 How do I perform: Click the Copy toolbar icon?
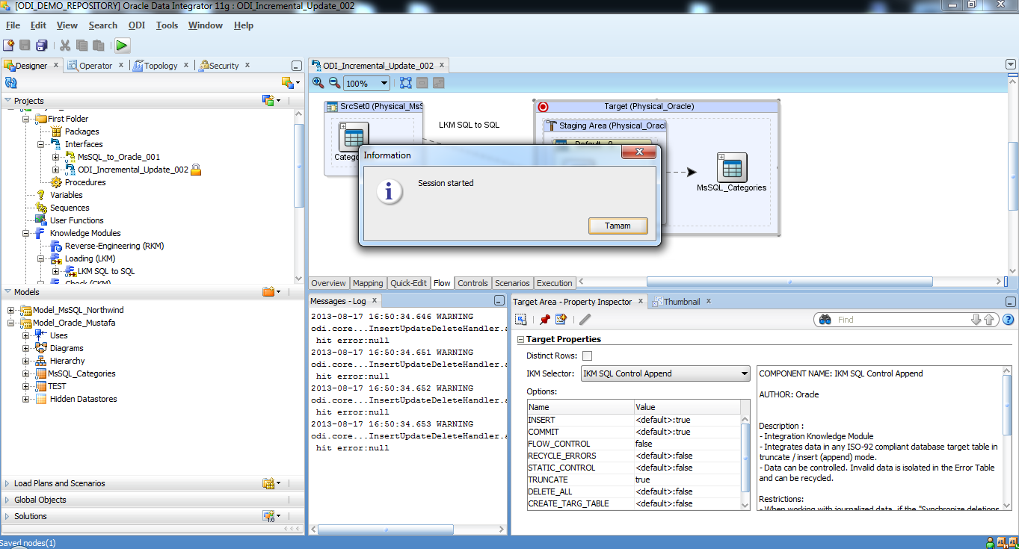click(81, 46)
